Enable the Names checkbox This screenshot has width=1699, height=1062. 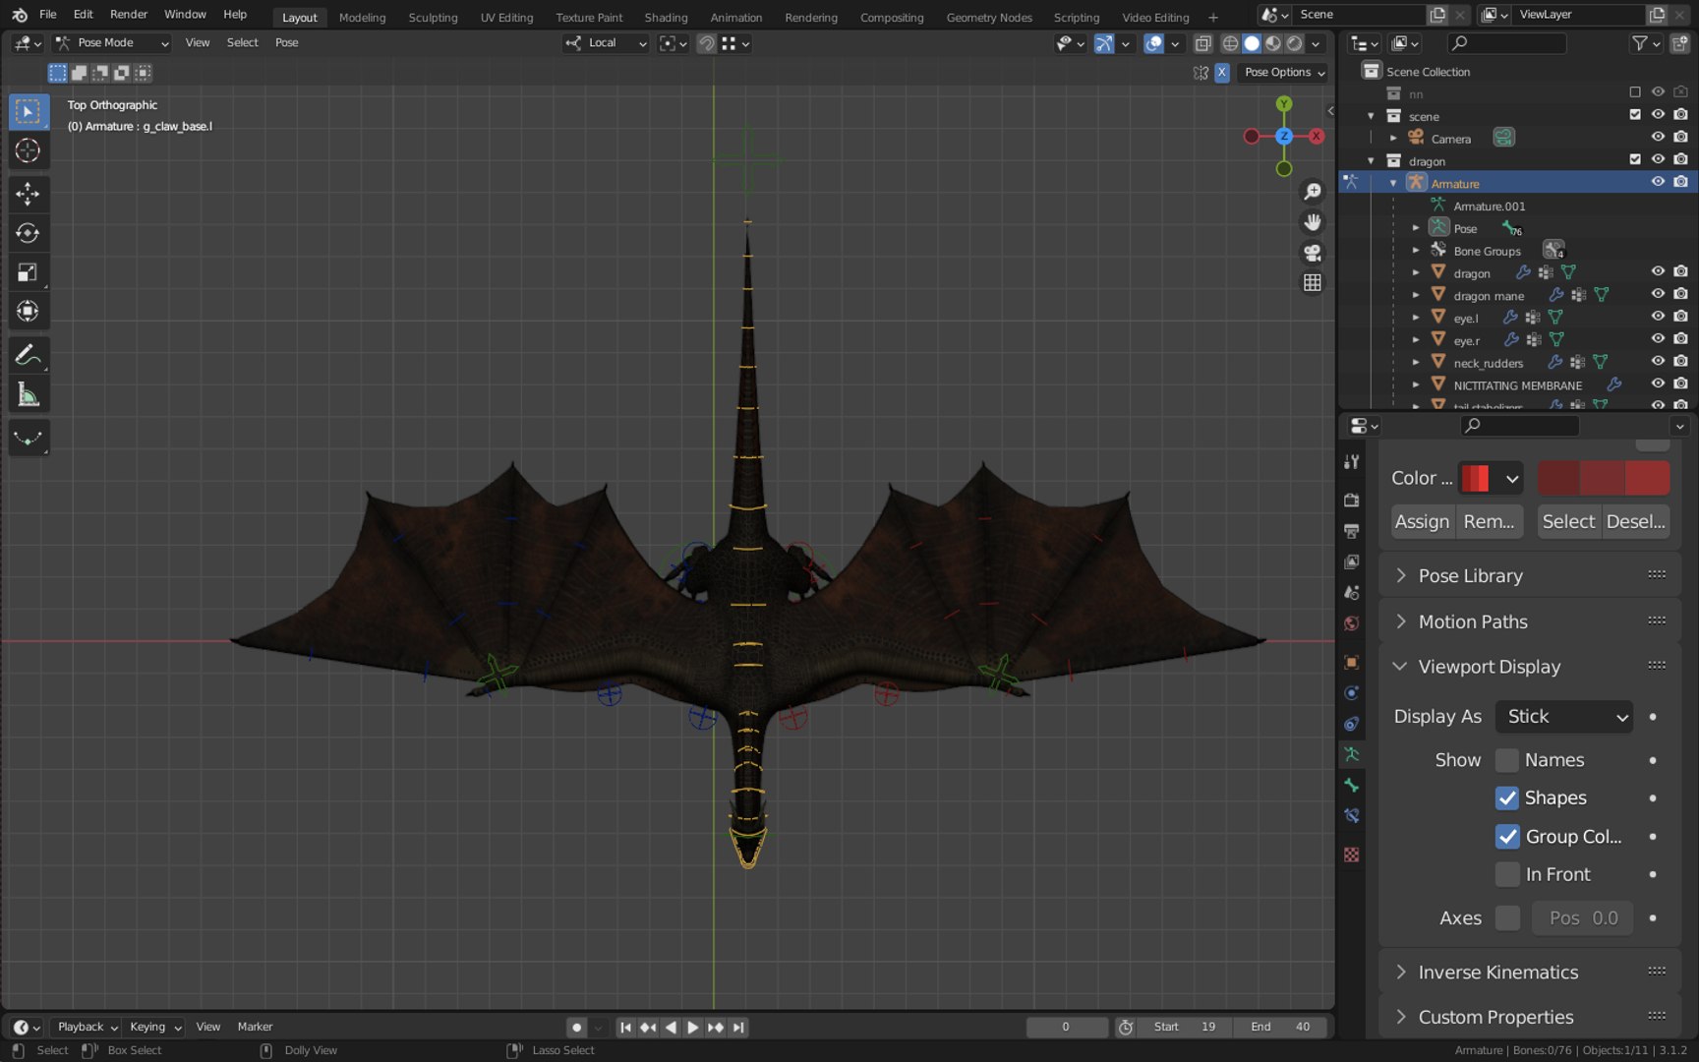(x=1507, y=760)
